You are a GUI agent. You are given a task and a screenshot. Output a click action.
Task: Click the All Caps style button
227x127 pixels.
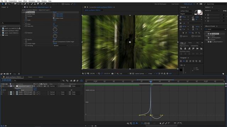point(189,33)
